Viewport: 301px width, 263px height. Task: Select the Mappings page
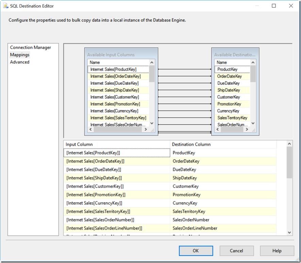click(20, 55)
